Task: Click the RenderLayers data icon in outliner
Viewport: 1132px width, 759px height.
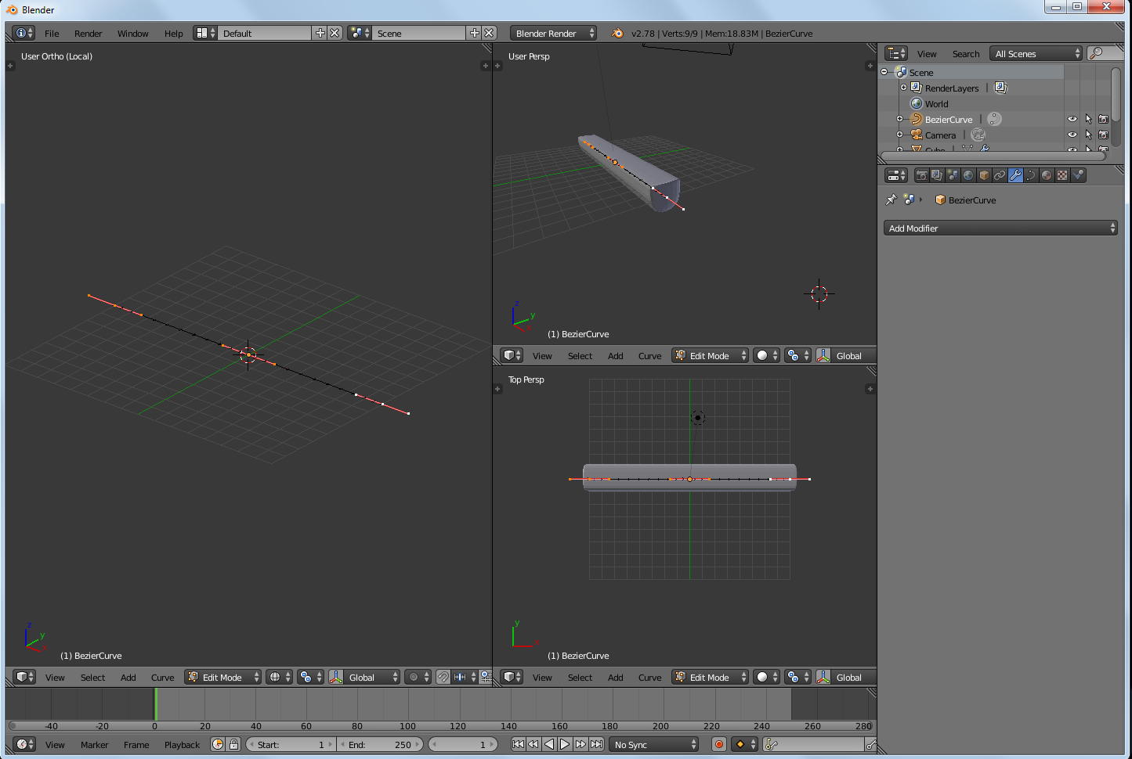Action: 1000,88
